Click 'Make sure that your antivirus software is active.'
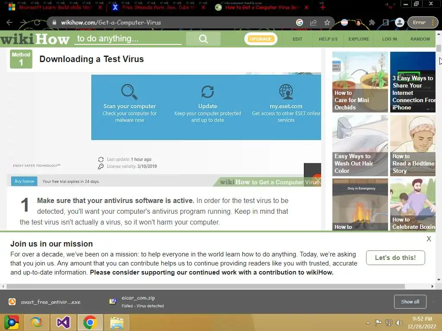Image resolution: width=442 pixels, height=331 pixels. pos(116,201)
